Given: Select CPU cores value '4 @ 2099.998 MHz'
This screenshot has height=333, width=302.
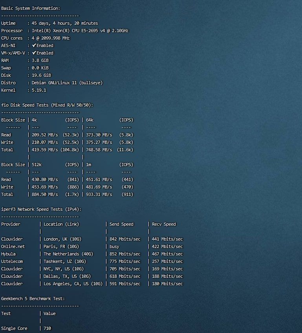Looking at the screenshot, I should [51, 38].
